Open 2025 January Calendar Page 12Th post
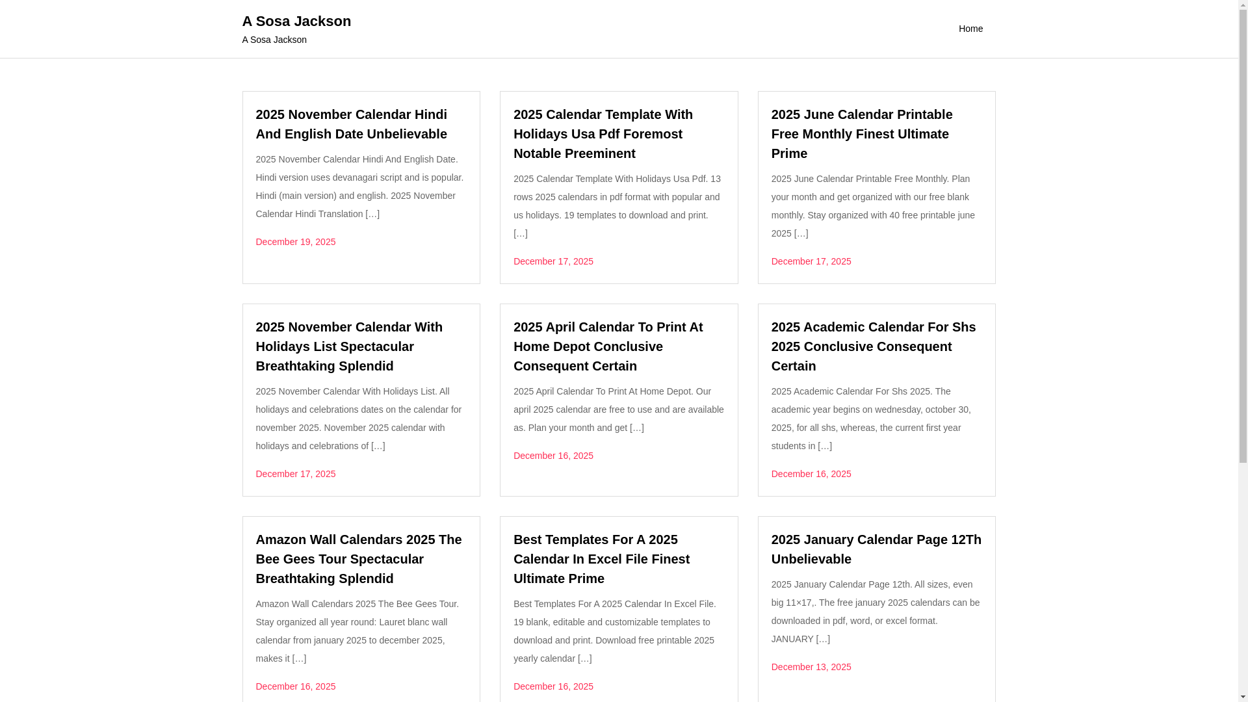Viewport: 1248px width, 702px height. pyautogui.click(x=876, y=549)
